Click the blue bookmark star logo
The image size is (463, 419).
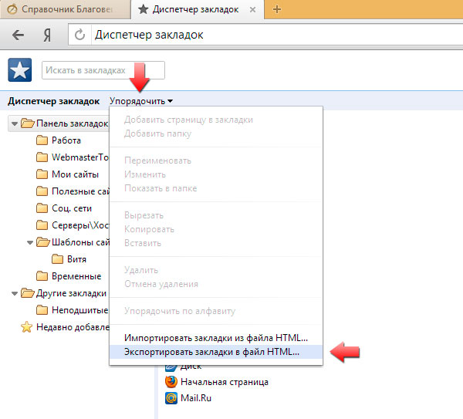[x=20, y=70]
